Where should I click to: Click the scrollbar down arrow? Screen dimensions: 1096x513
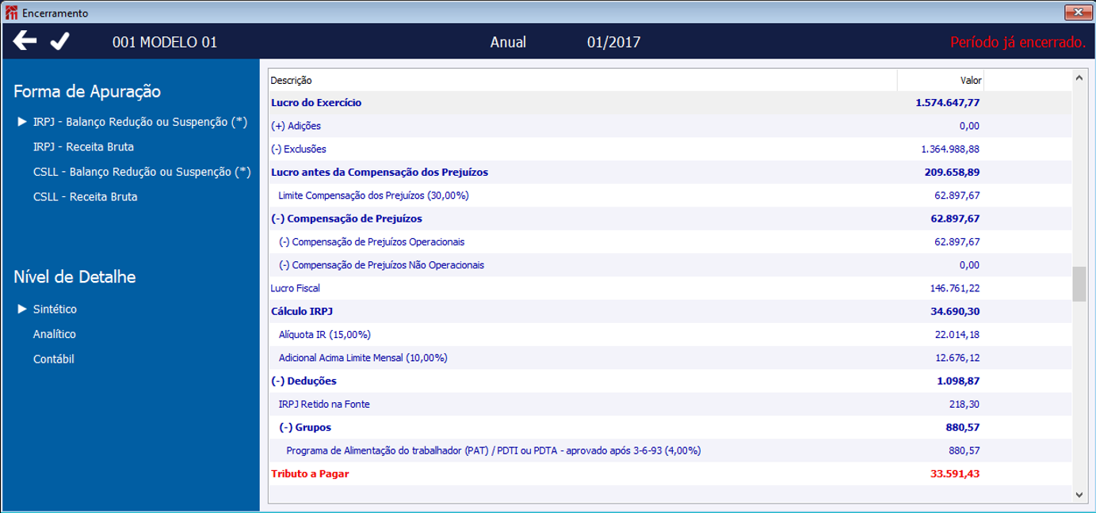click(1079, 494)
